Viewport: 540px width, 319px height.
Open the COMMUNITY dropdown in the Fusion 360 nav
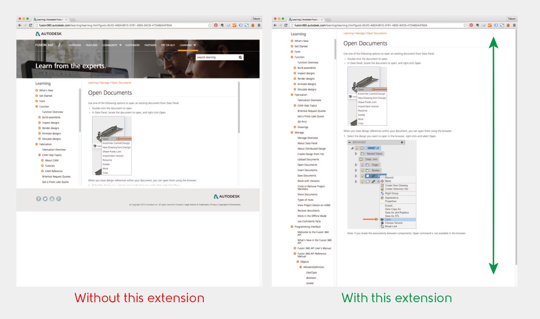112,45
